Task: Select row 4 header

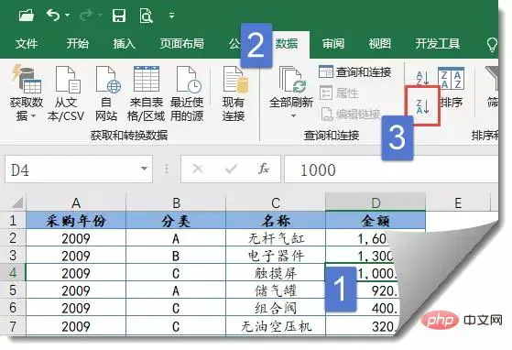Action: (13, 273)
